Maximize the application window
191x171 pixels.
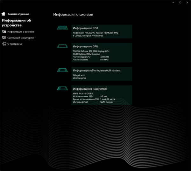click(180, 3)
